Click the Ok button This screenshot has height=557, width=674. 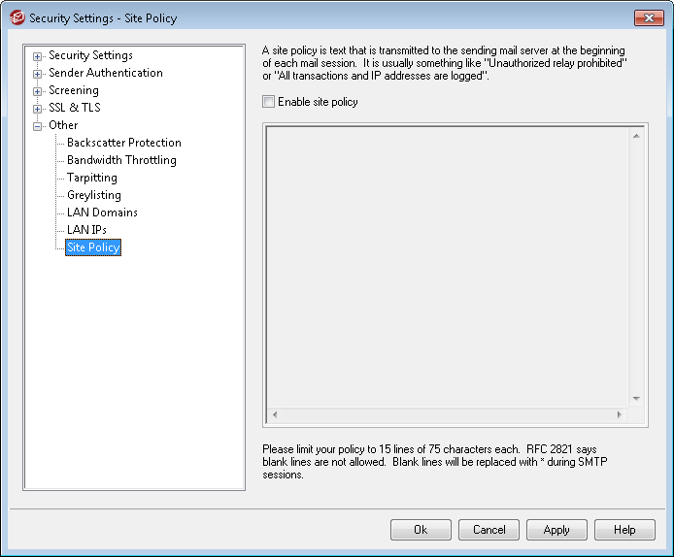(421, 530)
